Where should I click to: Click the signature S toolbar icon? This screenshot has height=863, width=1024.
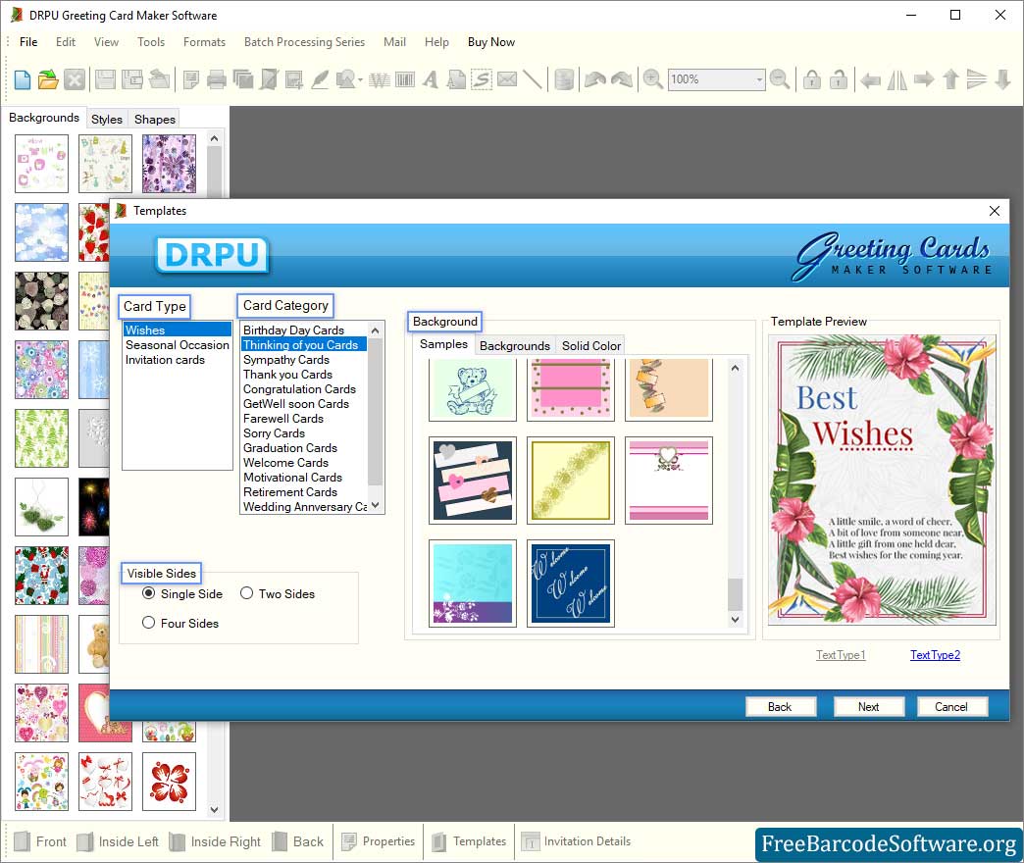click(x=482, y=79)
